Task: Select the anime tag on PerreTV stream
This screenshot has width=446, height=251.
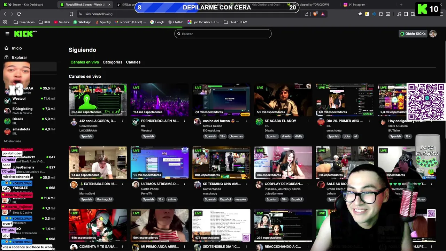Action: click(172, 199)
